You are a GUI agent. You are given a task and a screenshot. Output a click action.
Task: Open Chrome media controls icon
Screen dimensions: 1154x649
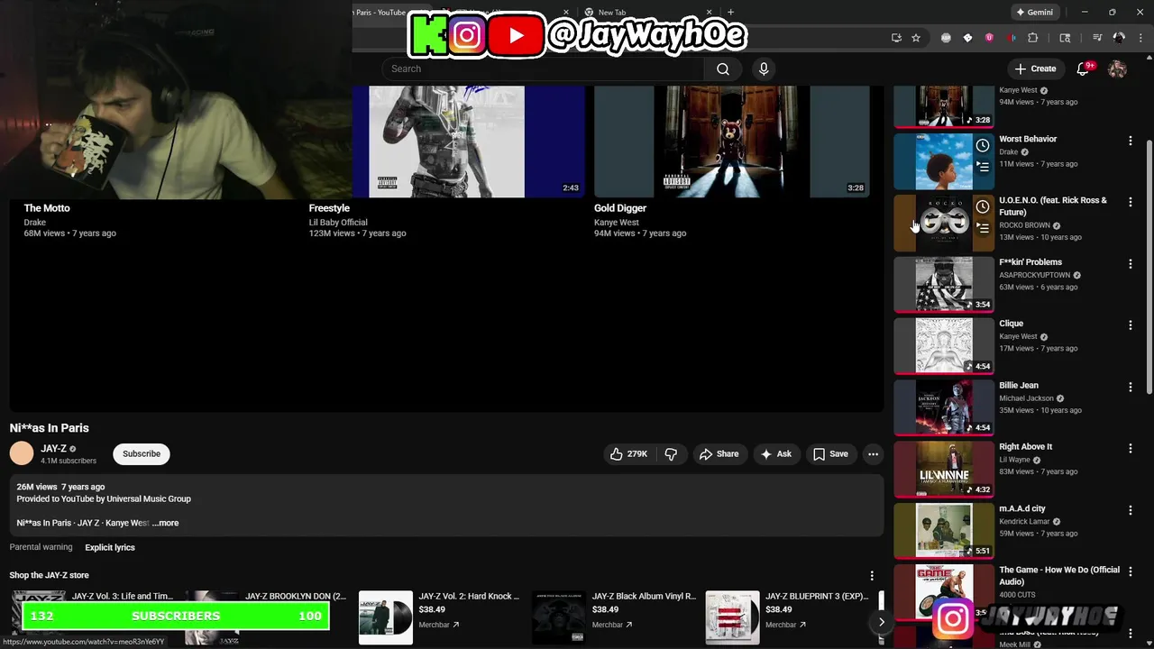pyautogui.click(x=1097, y=38)
